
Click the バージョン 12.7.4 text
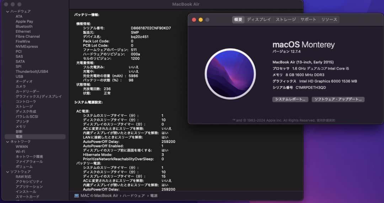click(x=287, y=52)
